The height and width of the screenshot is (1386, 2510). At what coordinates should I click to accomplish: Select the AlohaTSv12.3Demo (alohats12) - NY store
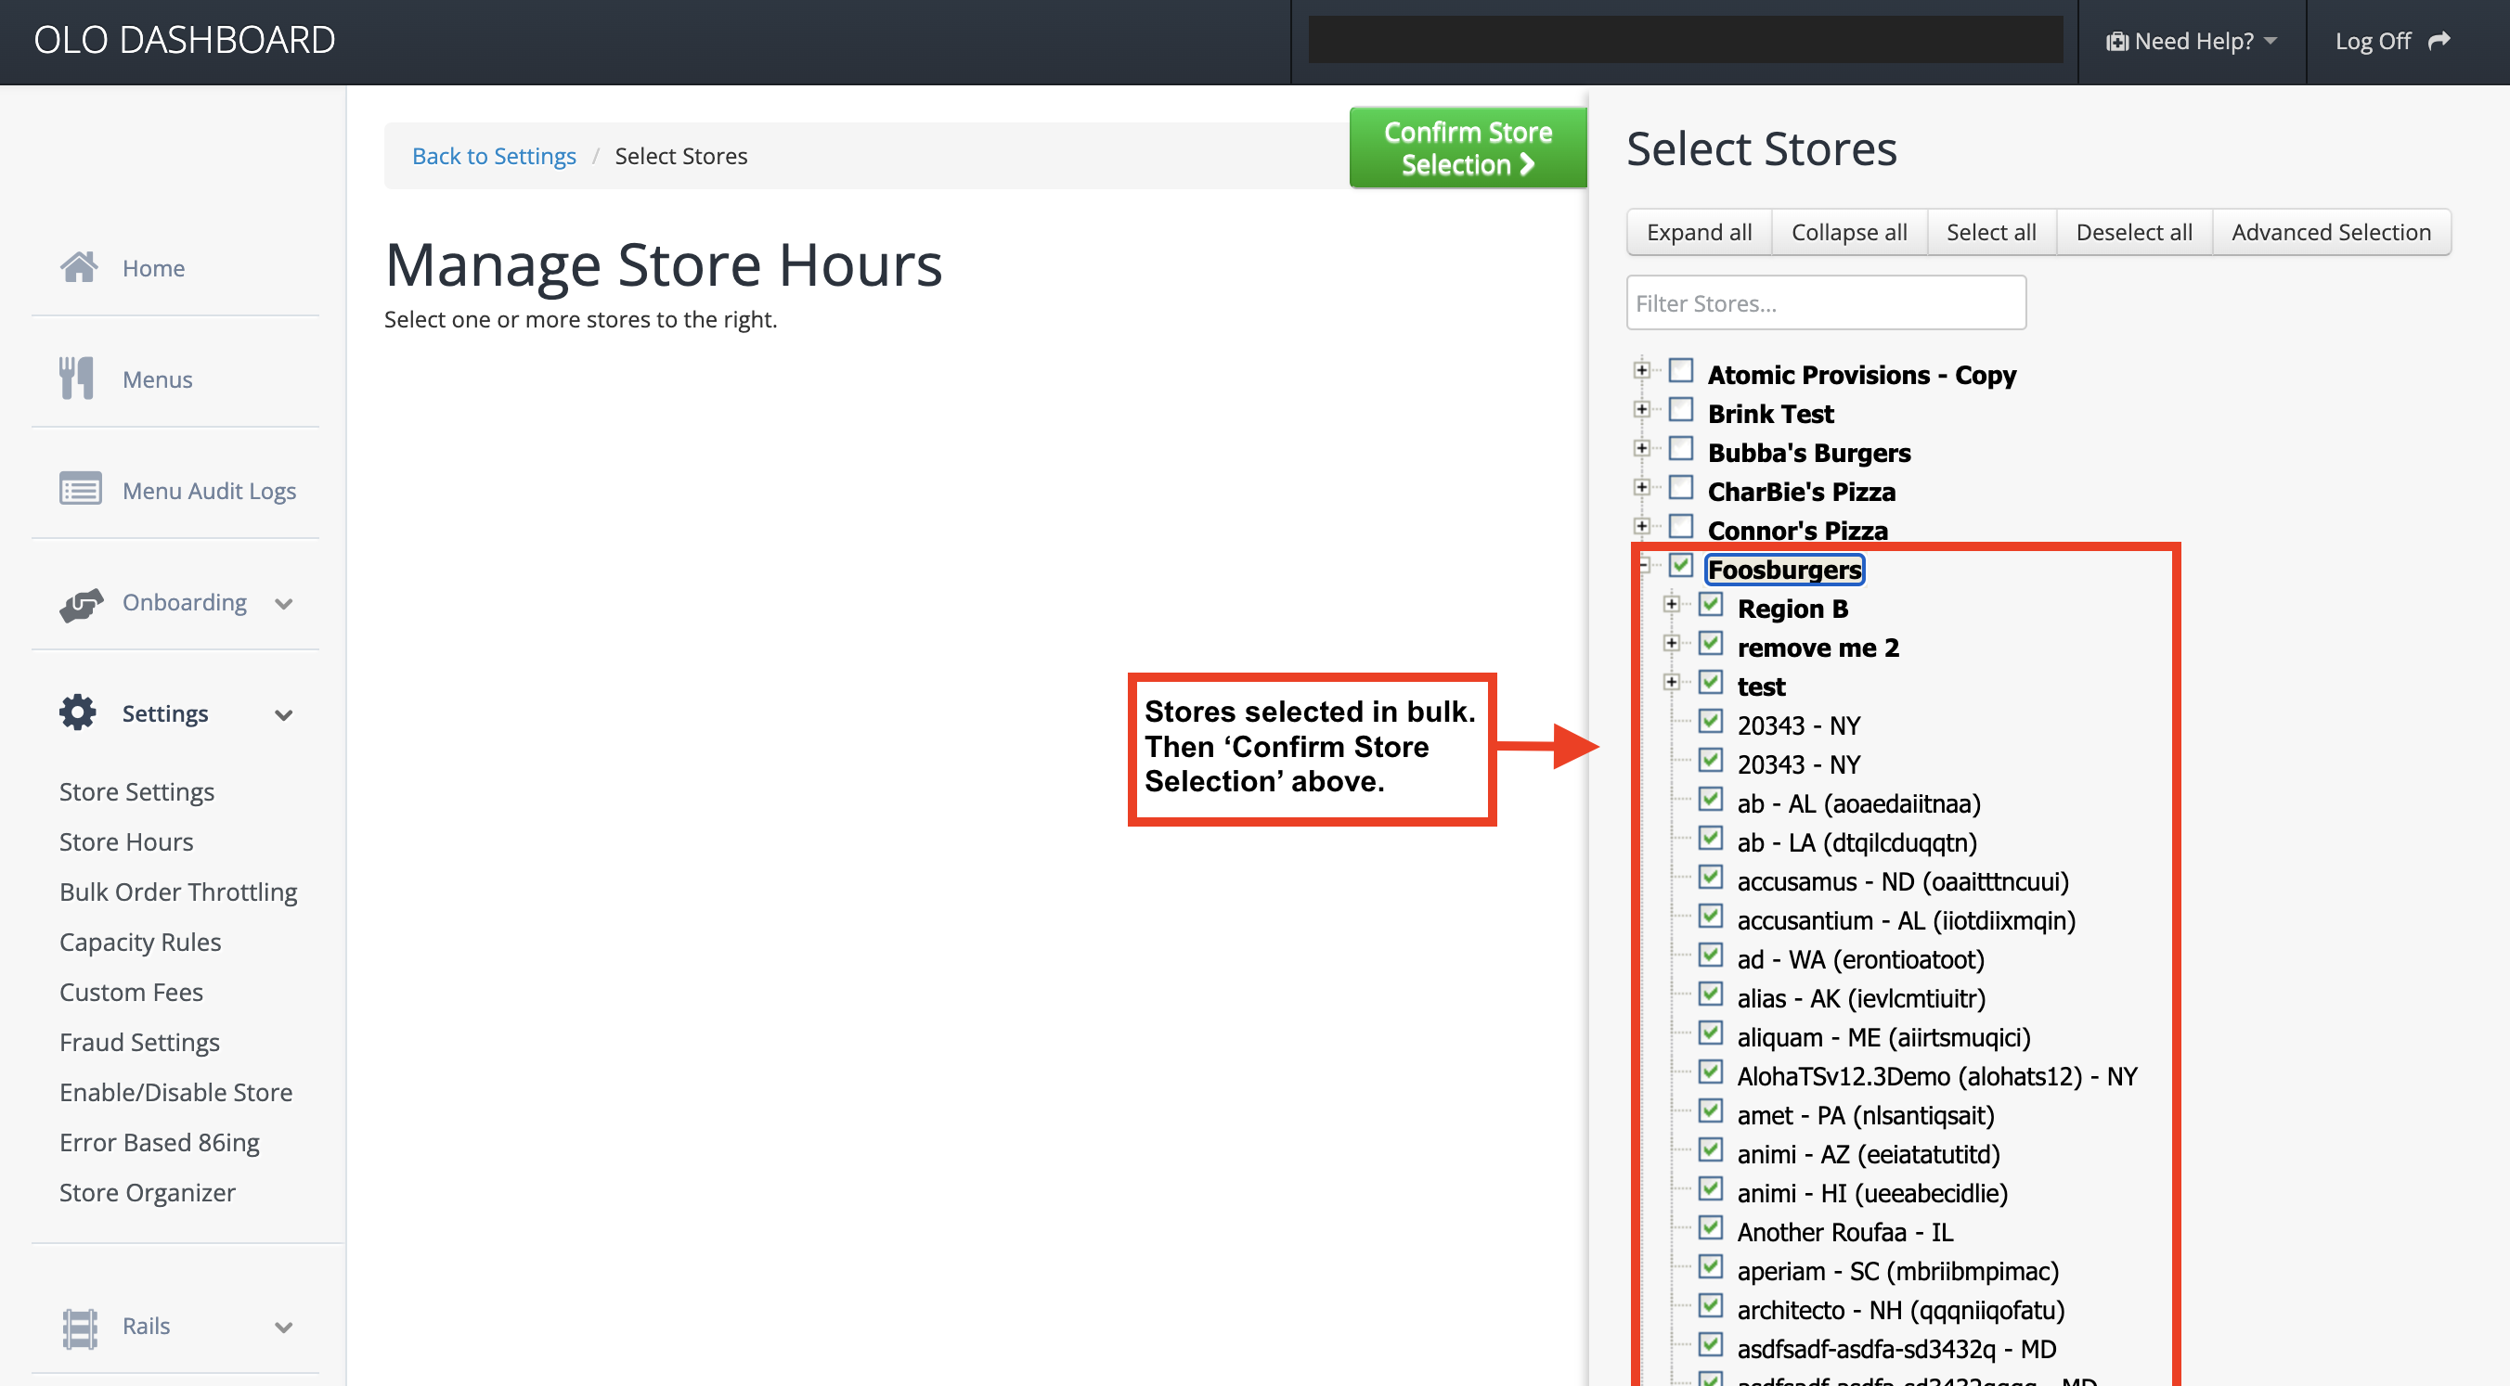[x=1936, y=1075]
